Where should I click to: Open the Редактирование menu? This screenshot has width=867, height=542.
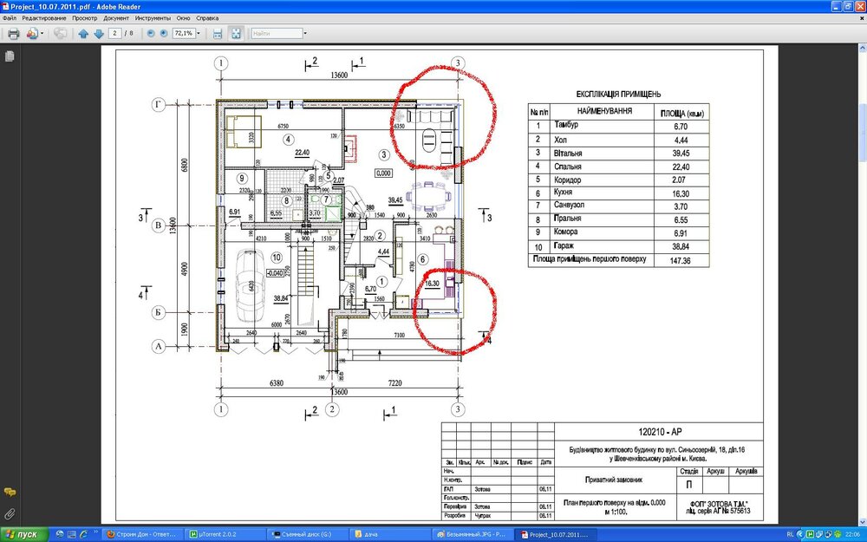44,18
